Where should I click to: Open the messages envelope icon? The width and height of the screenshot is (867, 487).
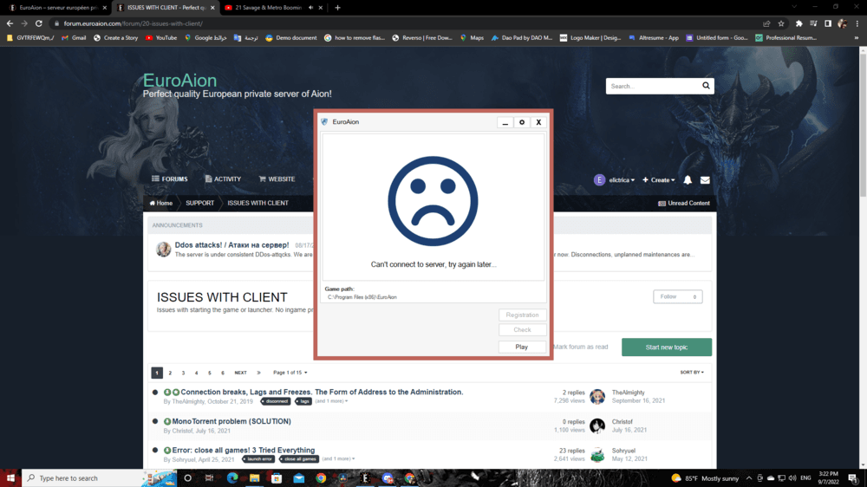[x=705, y=180]
